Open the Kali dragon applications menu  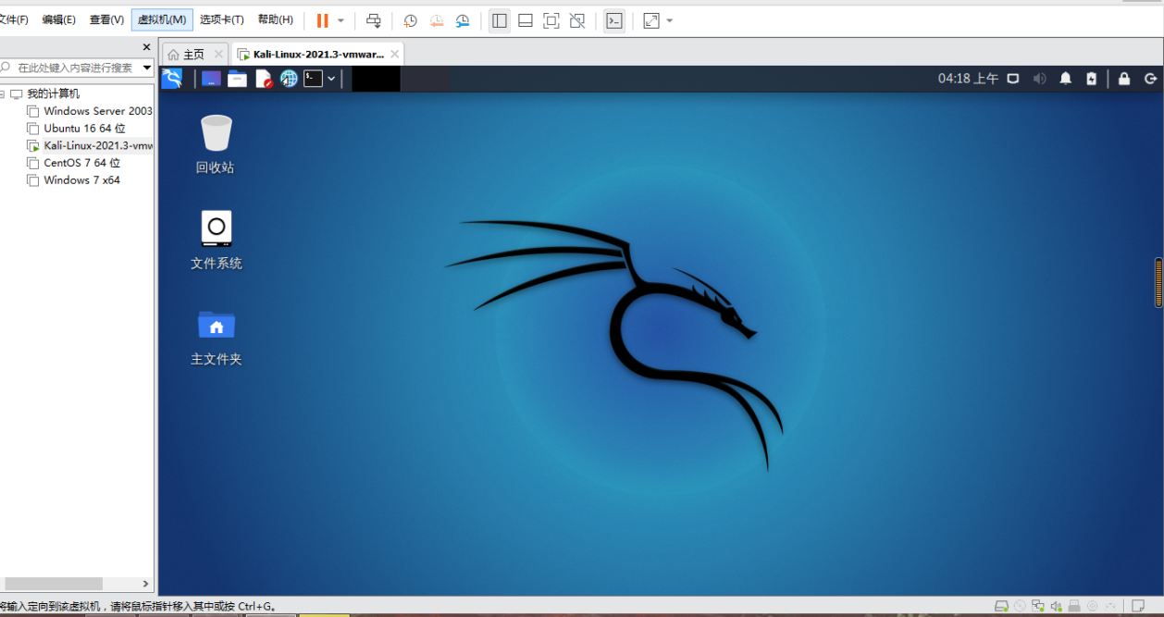pos(172,79)
